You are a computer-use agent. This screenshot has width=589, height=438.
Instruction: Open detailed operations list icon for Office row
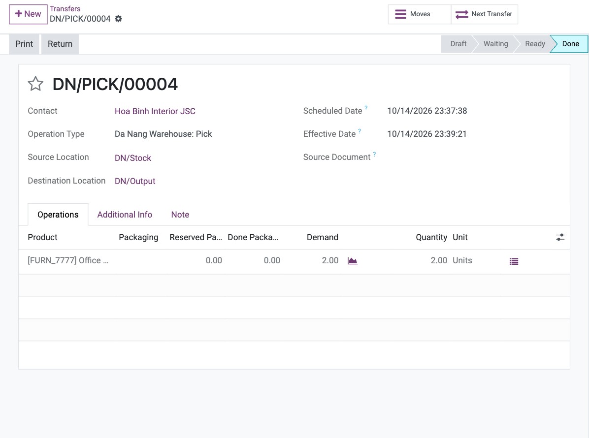click(x=514, y=261)
